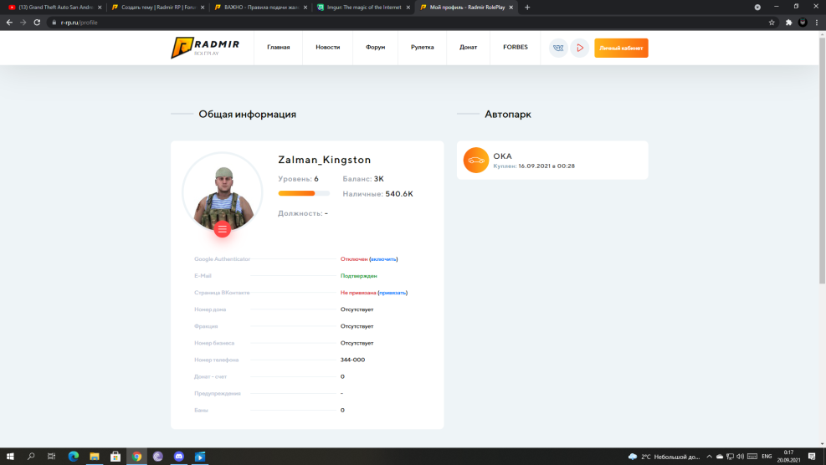Image resolution: width=826 pixels, height=465 pixels.
Task: Click the volume speaker tray icon
Action: (740, 457)
